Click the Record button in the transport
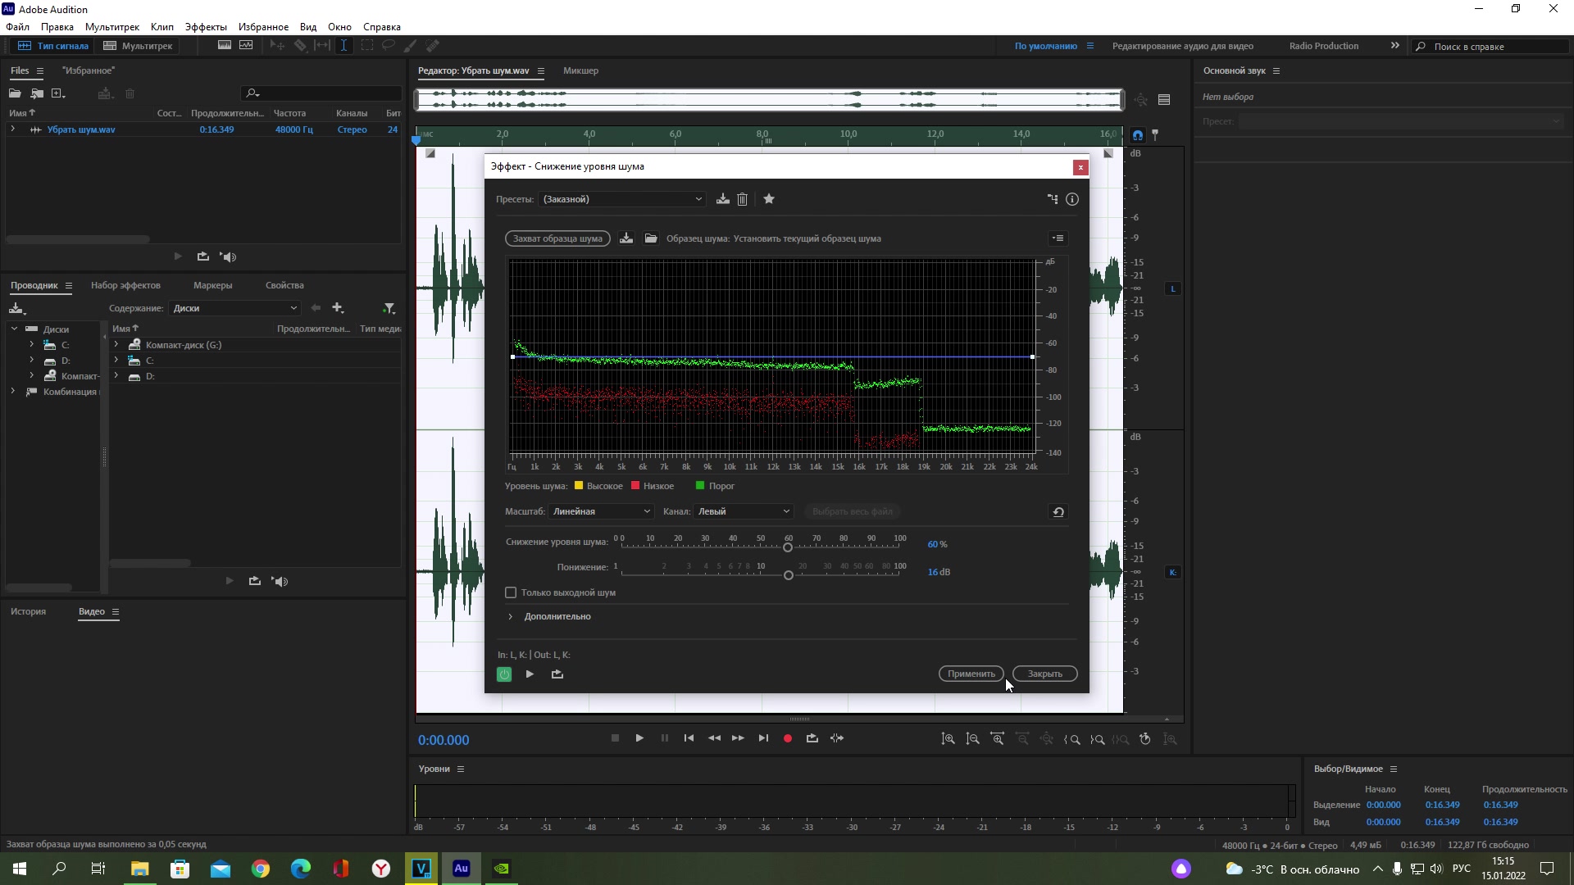Image resolution: width=1574 pixels, height=885 pixels. pos(788,738)
